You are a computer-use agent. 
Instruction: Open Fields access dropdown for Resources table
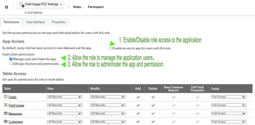(229, 113)
